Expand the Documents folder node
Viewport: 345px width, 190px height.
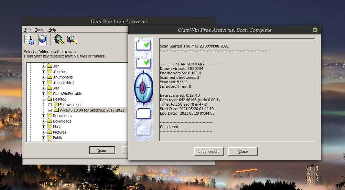44,116
